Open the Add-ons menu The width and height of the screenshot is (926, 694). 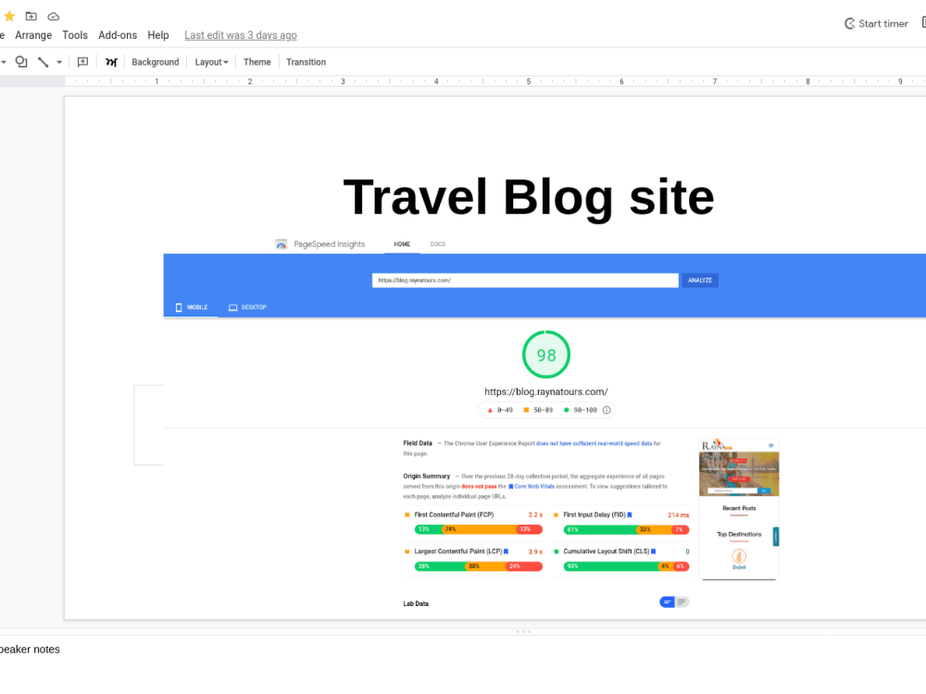[x=118, y=35]
